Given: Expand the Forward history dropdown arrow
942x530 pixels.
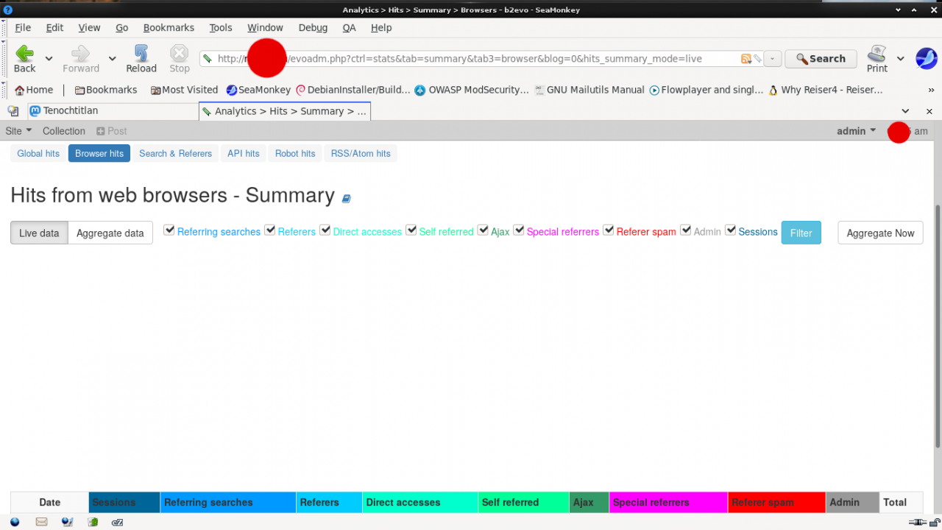Looking at the screenshot, I should [x=113, y=59].
